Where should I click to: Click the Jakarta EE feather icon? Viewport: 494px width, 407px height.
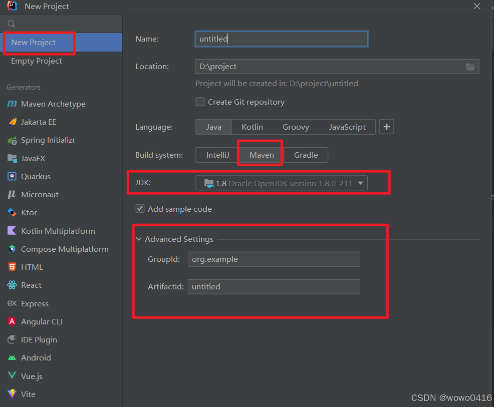(x=13, y=122)
